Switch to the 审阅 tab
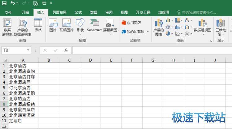 tap(109, 12)
